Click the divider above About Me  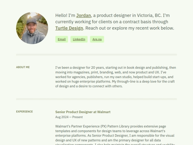tap(96, 55)
